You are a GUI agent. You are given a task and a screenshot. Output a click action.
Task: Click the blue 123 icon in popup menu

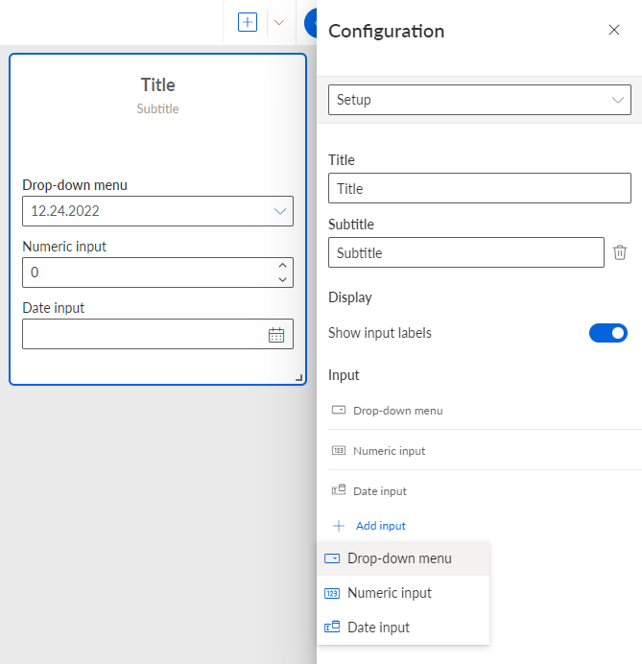(x=332, y=593)
